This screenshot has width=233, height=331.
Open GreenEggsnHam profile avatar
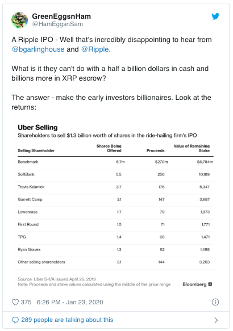[x=20, y=20]
